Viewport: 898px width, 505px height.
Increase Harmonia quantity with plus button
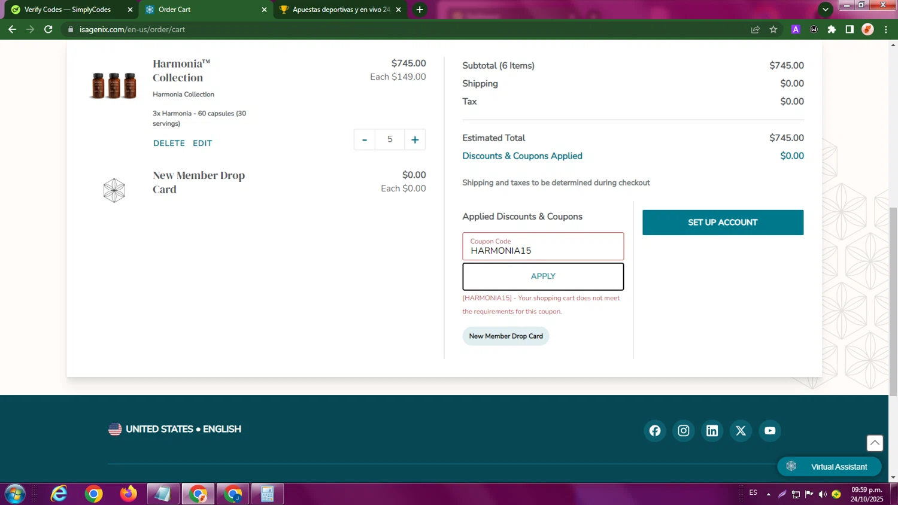415,139
